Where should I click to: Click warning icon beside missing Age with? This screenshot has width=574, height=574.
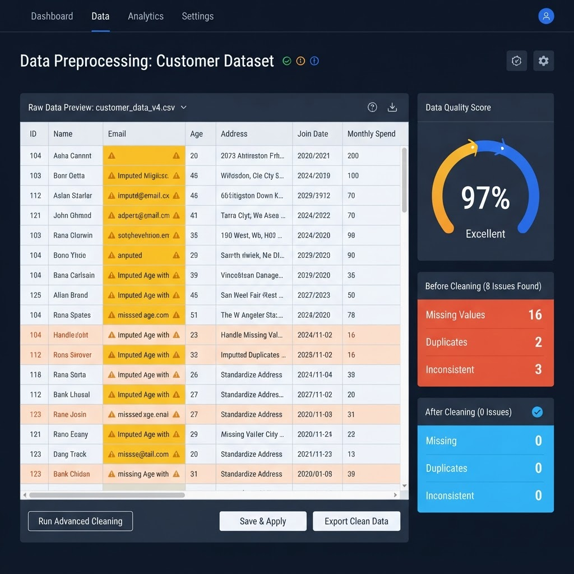point(112,474)
